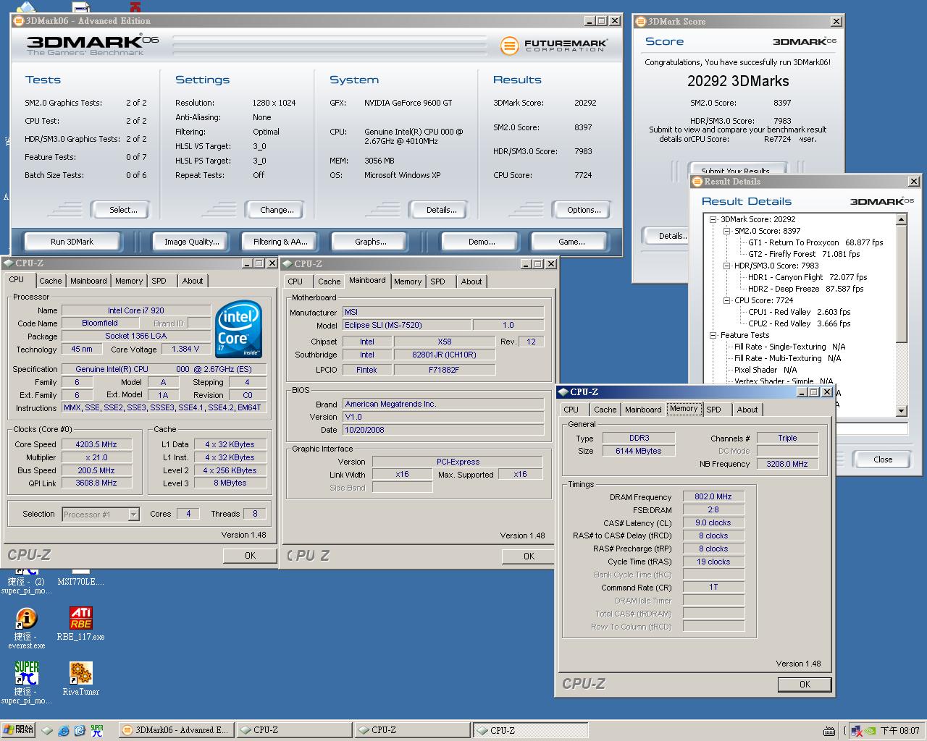
Task: Click Result Details scrollbar down arrow
Action: pos(902,411)
